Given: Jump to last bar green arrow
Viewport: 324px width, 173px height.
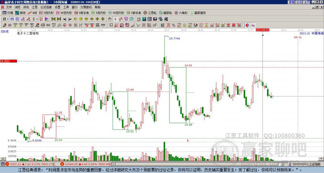Looking at the screenshot, I should click(59, 19).
